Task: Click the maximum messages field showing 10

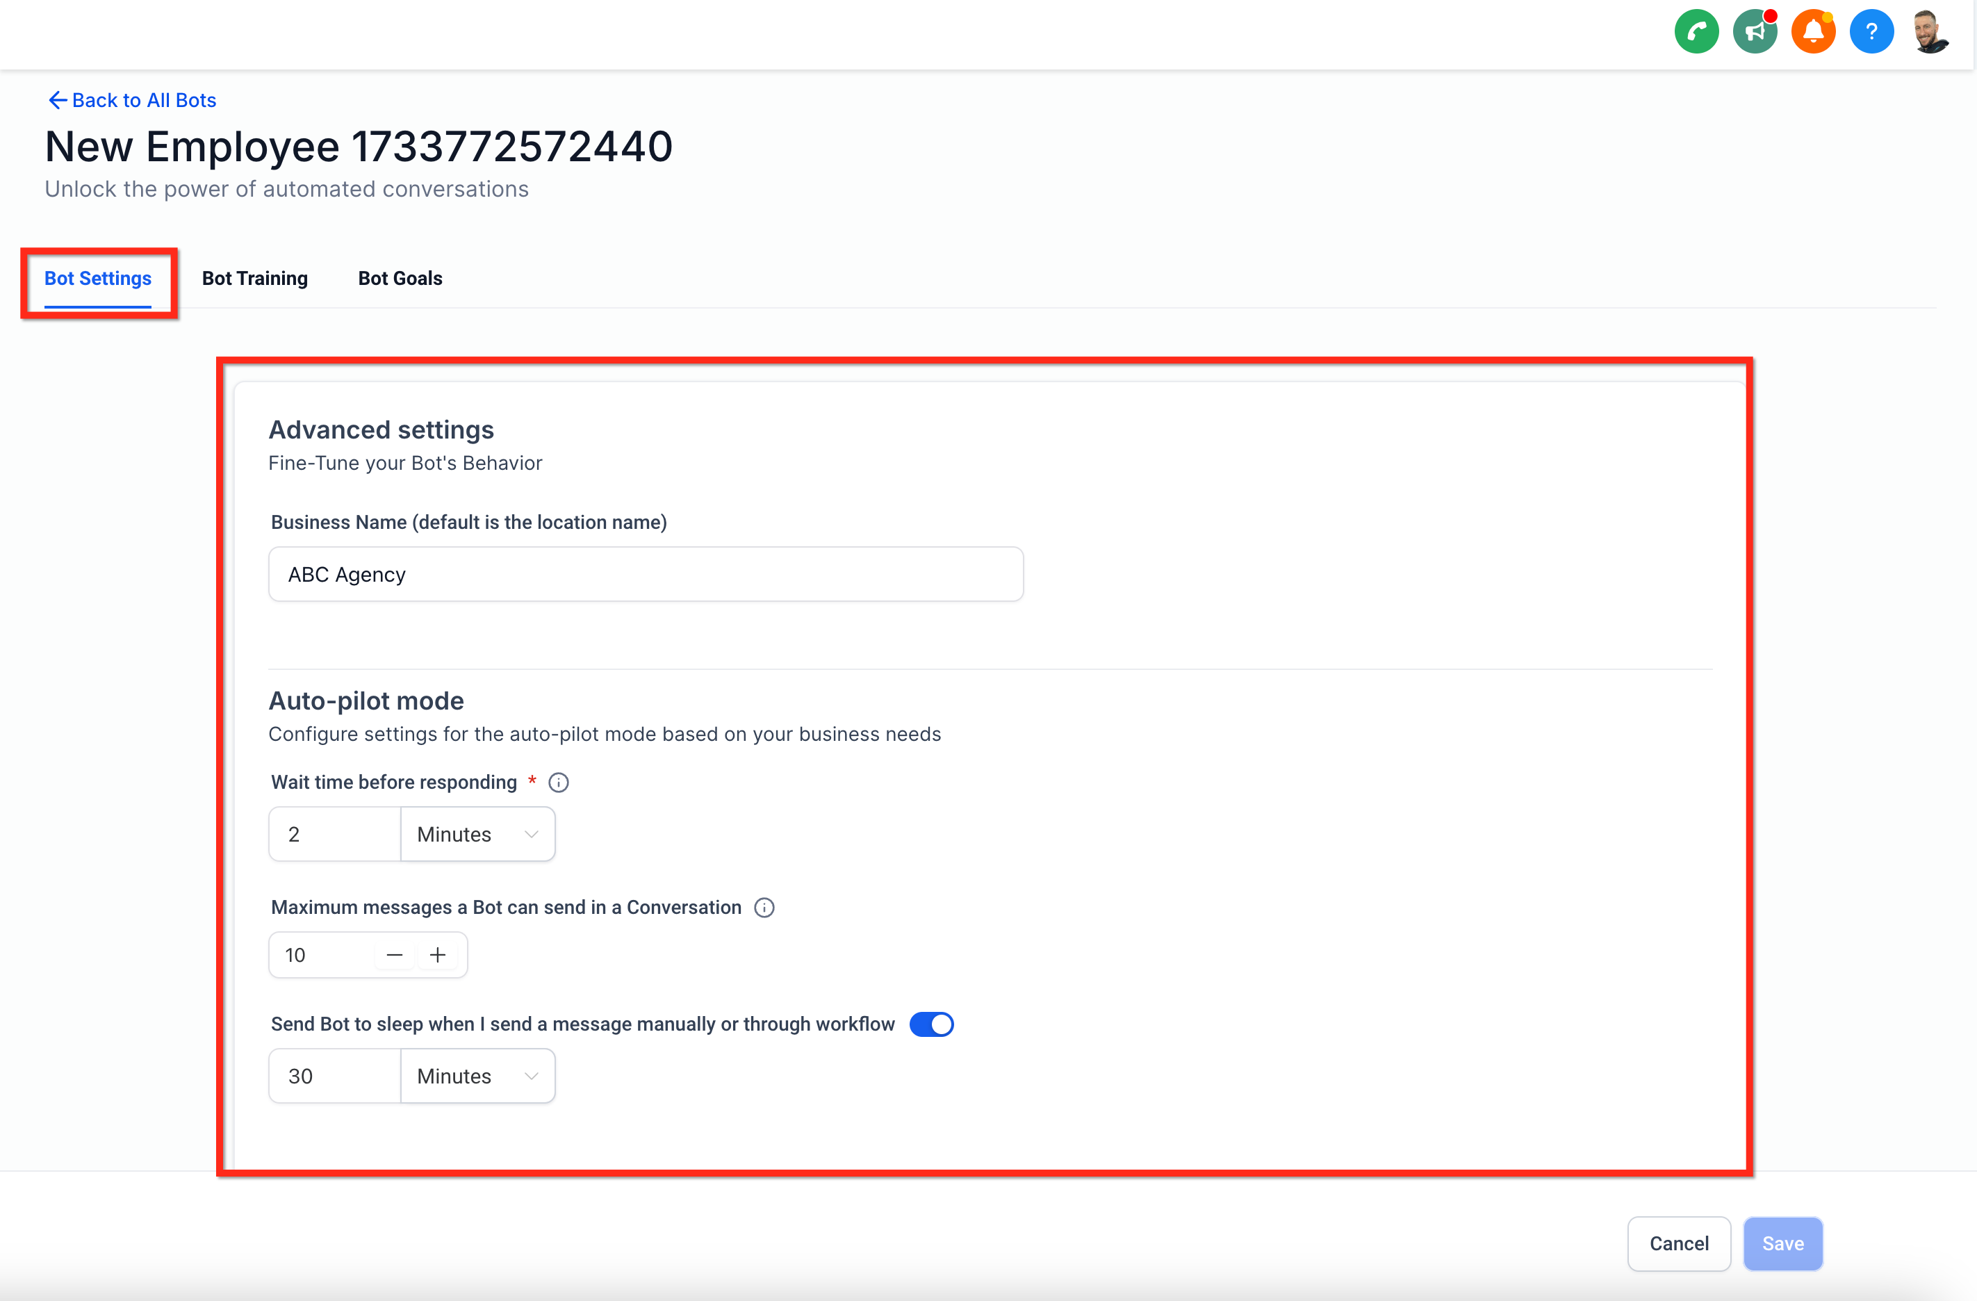Action: pyautogui.click(x=322, y=956)
